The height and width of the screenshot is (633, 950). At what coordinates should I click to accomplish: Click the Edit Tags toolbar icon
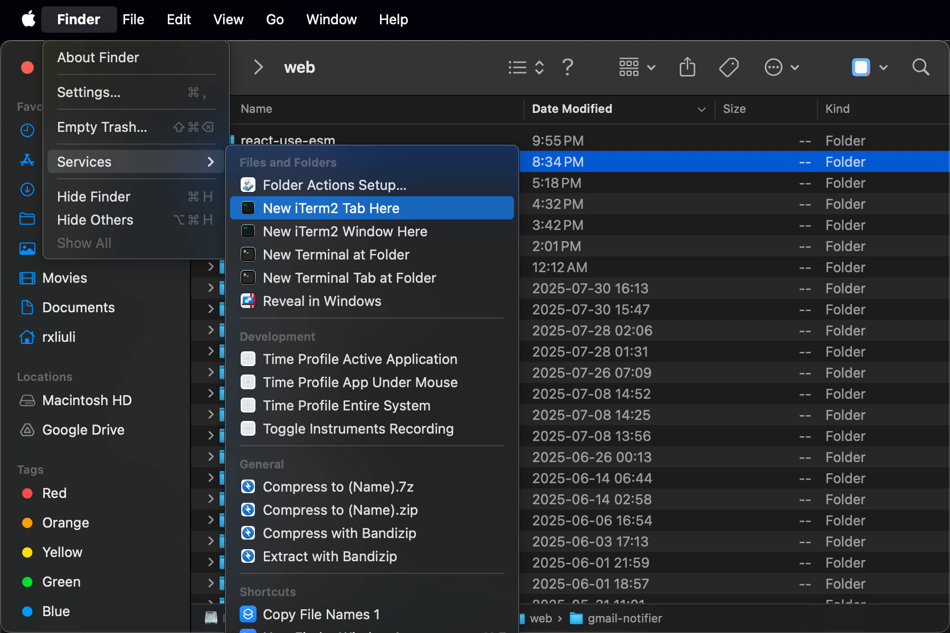729,68
